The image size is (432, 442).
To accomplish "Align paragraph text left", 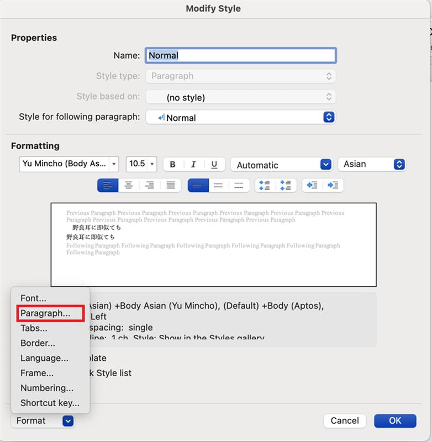I will [108, 185].
